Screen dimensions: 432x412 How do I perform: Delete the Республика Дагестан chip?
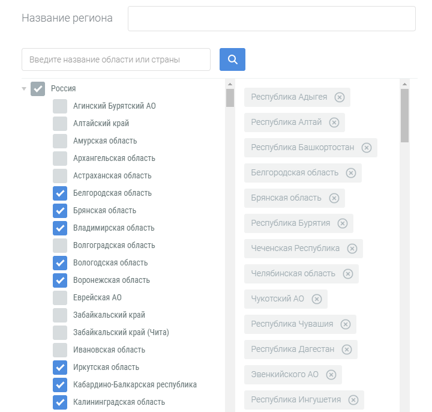347,350
